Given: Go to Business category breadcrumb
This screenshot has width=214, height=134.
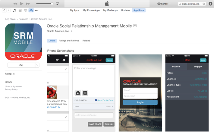Looking at the screenshot, I should pyautogui.click(x=23, y=19).
